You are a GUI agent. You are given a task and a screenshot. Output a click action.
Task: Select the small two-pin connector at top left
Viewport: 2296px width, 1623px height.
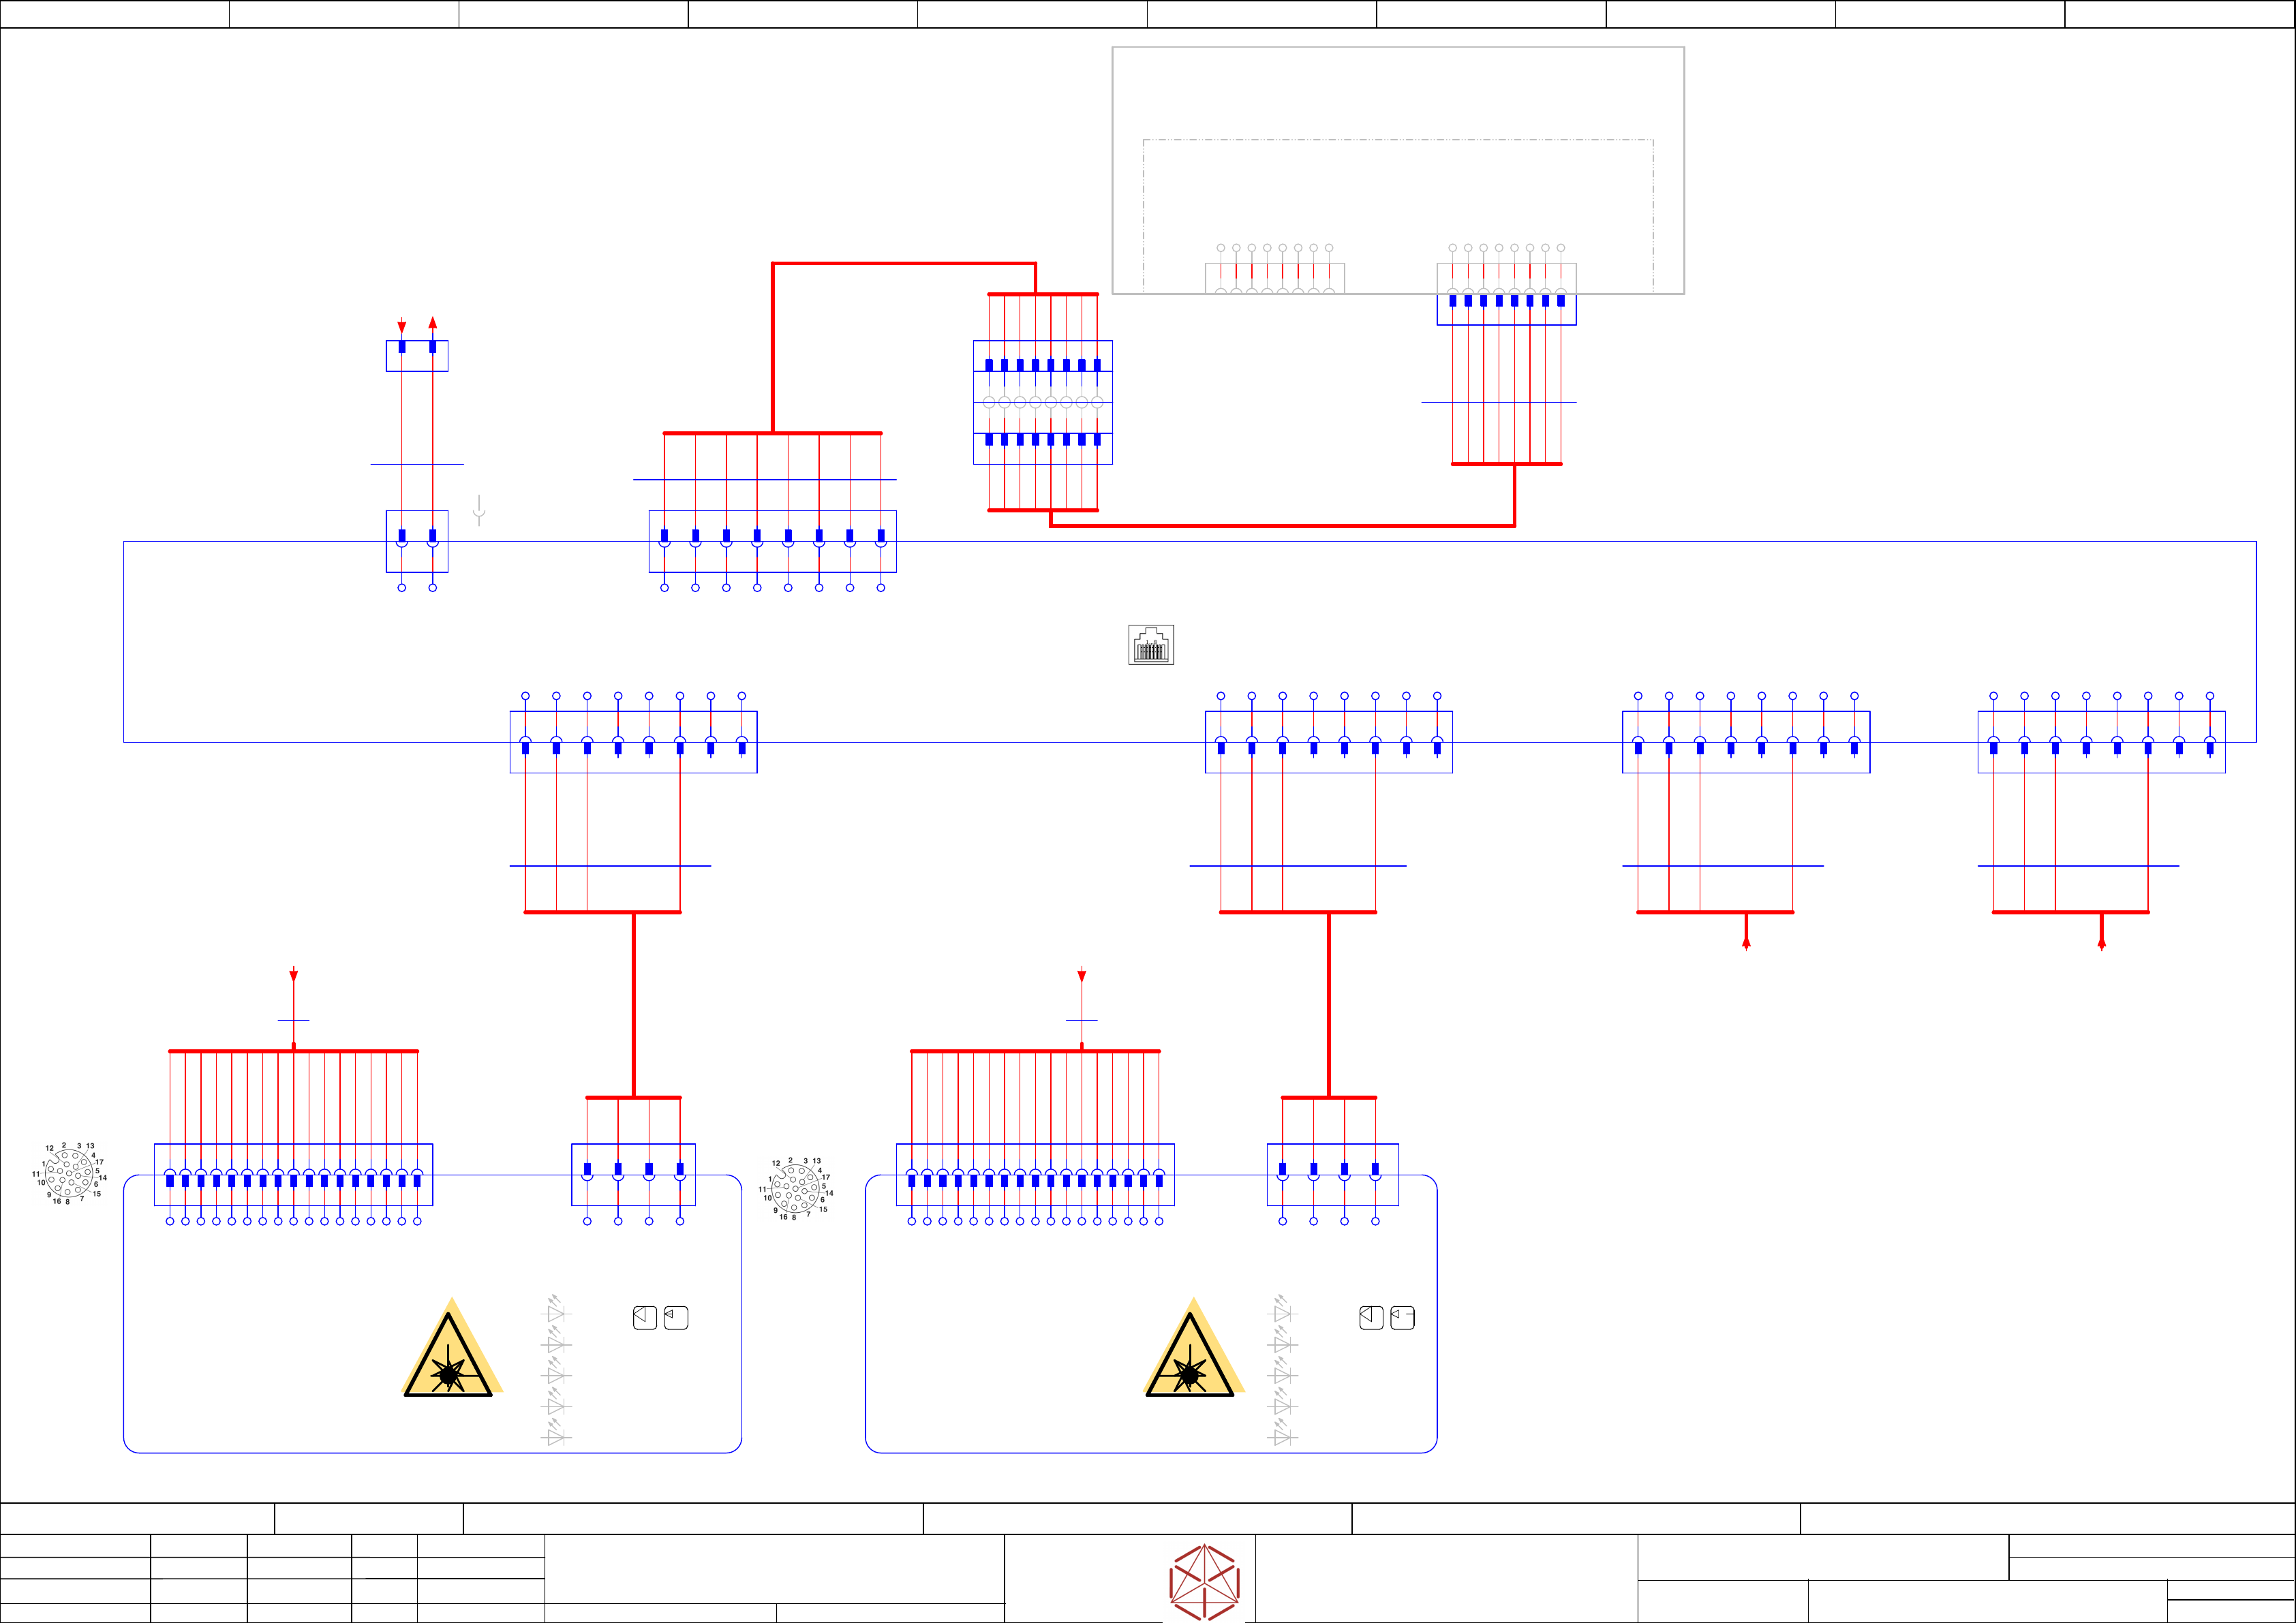pyautogui.click(x=417, y=355)
